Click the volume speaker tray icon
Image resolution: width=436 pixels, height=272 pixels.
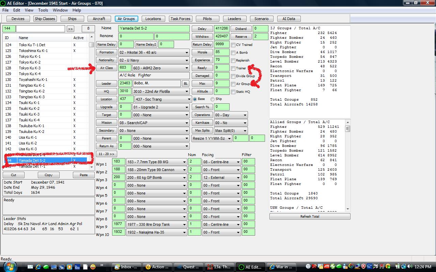(x=410, y=266)
